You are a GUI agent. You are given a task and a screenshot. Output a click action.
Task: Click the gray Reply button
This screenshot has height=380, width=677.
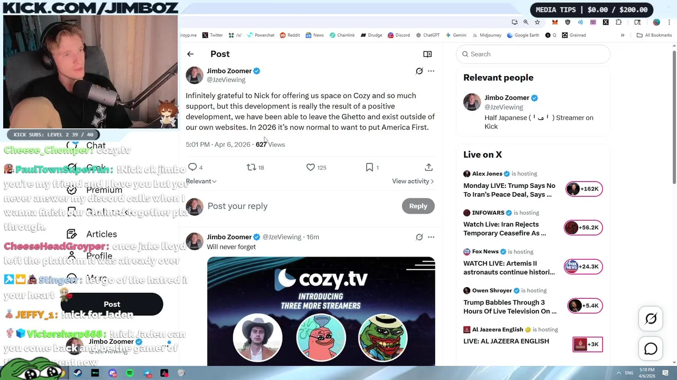coord(418,206)
